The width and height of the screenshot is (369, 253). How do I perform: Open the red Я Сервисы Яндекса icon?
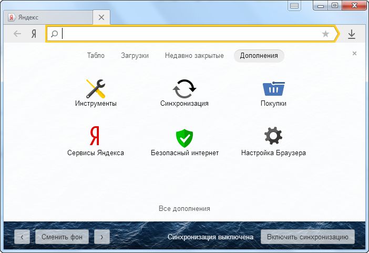pyautogui.click(x=95, y=136)
